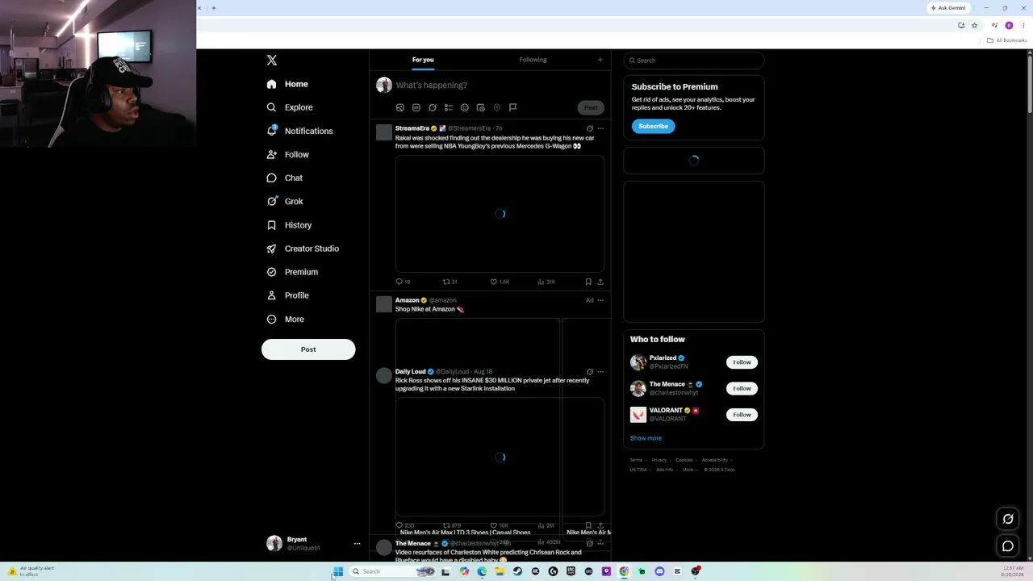The image size is (1033, 581).
Task: Open account menu dots beside Bryant
Action: [x=357, y=544]
